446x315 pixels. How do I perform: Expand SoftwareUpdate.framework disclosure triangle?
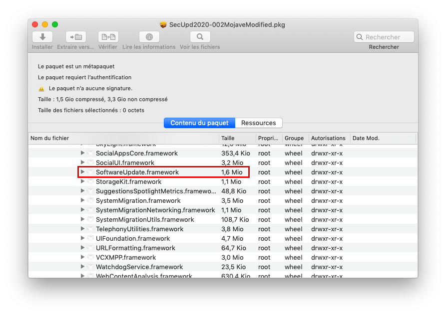82,172
